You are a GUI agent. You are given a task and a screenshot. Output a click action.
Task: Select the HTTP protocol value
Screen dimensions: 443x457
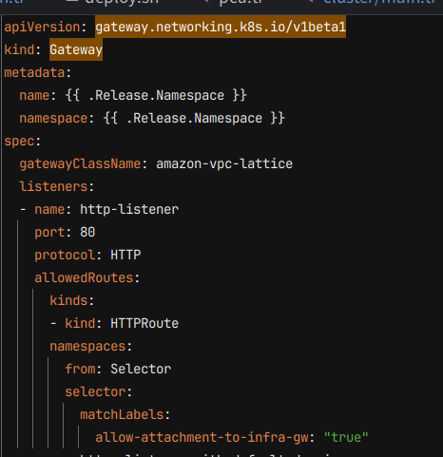[x=125, y=255]
